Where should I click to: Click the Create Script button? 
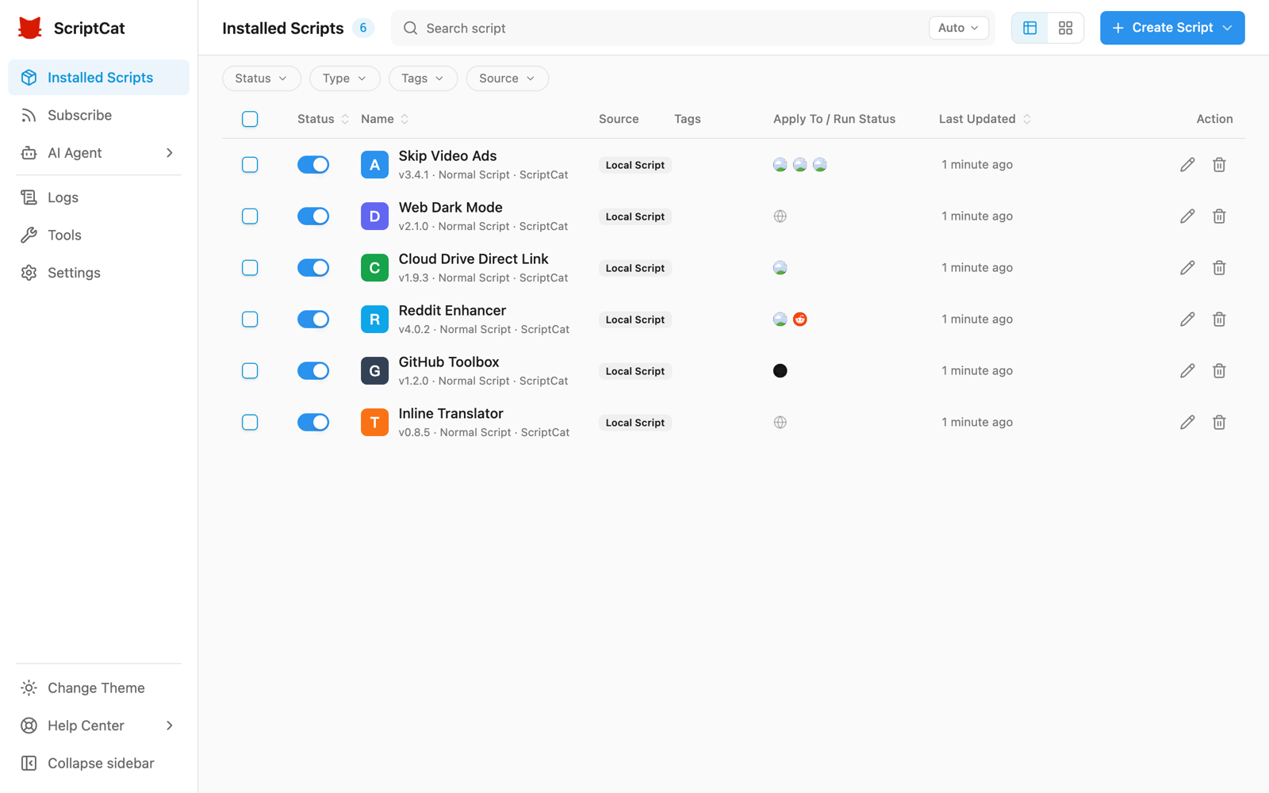(1171, 28)
